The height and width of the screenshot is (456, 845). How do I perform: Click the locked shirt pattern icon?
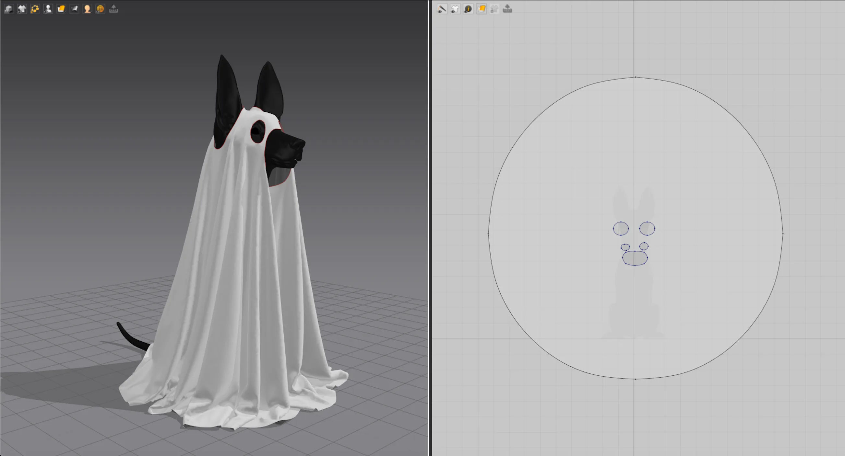click(x=494, y=9)
